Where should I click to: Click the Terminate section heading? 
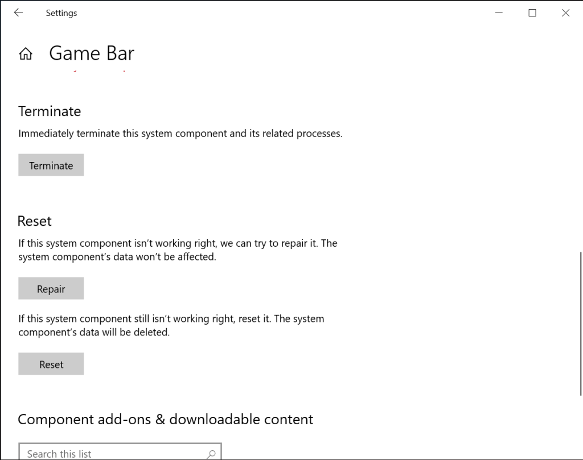pyautogui.click(x=50, y=111)
